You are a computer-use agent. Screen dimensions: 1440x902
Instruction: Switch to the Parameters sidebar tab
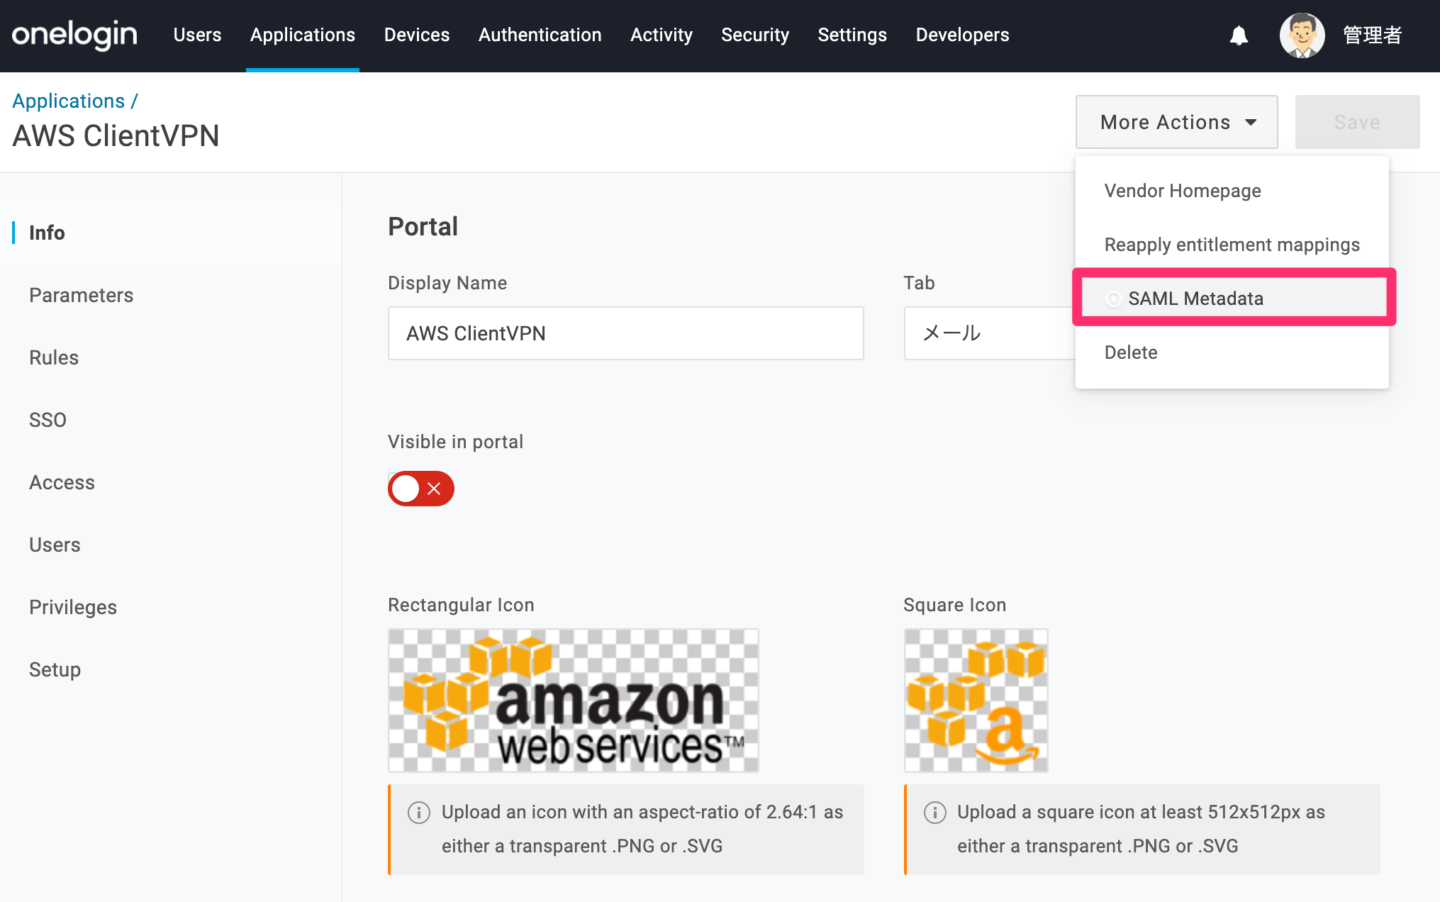170,295
